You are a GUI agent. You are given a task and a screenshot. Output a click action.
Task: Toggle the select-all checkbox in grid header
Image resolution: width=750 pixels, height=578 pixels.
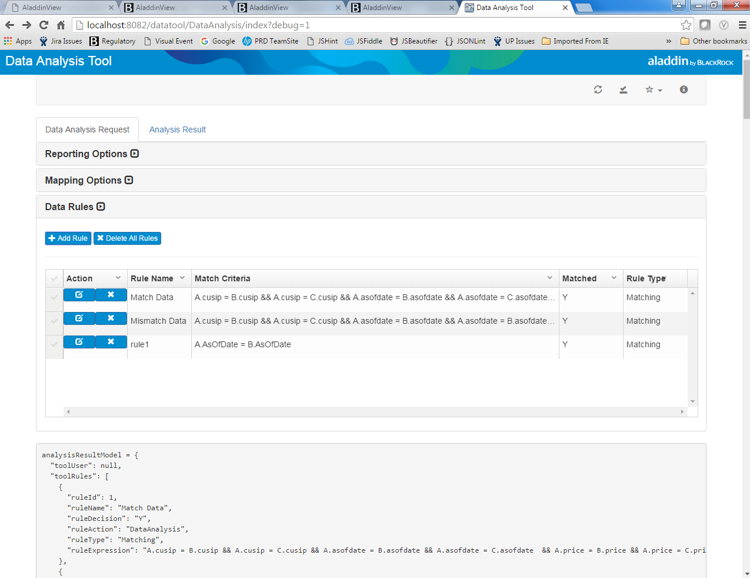[x=54, y=278]
